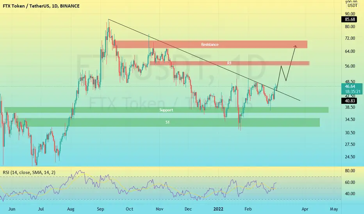Click the Jun label on time axis

coord(12,209)
